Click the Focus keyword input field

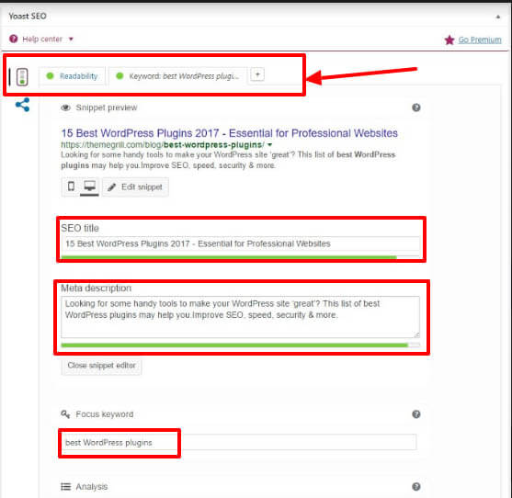pyautogui.click(x=239, y=443)
